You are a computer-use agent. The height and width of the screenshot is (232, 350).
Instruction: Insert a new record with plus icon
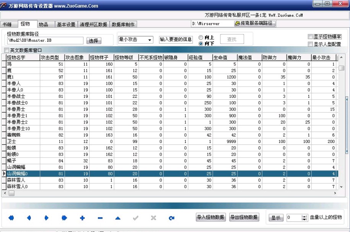click(x=82, y=218)
